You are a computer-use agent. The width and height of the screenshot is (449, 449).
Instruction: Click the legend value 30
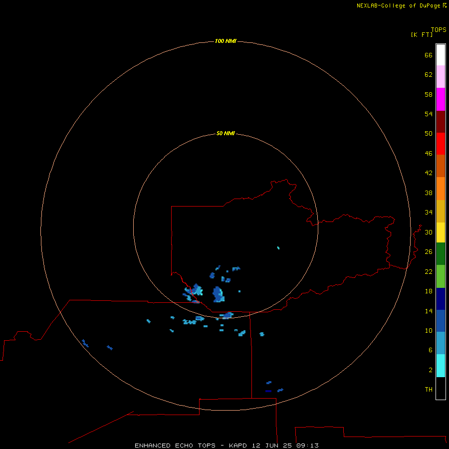pyautogui.click(x=429, y=232)
